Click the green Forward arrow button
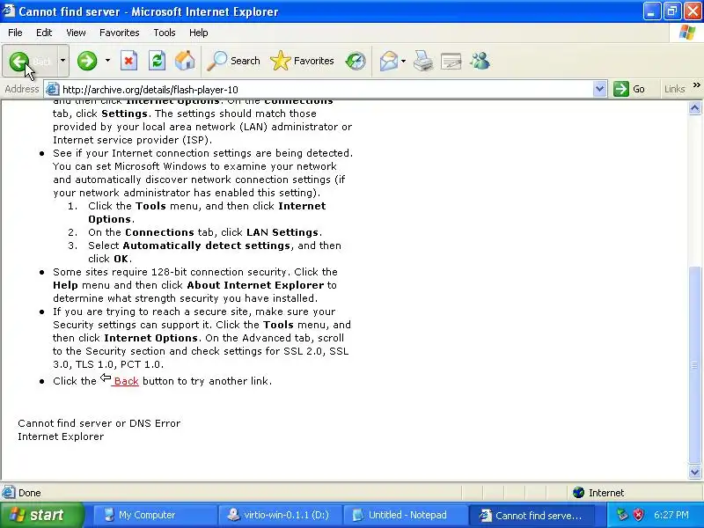 tap(87, 61)
